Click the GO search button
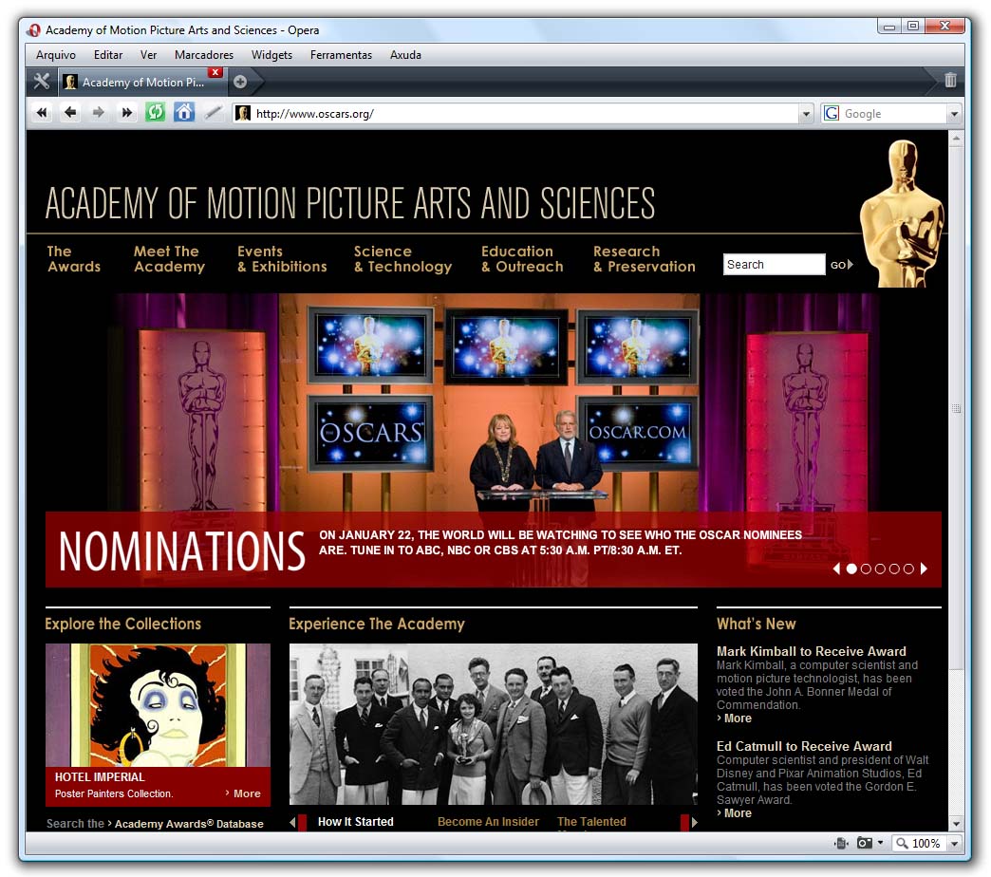This screenshot has height=877, width=991. click(841, 265)
